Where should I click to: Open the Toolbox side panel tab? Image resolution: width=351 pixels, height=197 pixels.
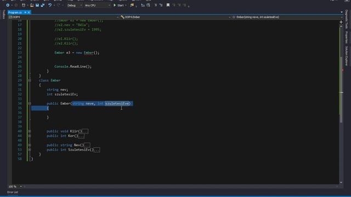tap(3, 14)
